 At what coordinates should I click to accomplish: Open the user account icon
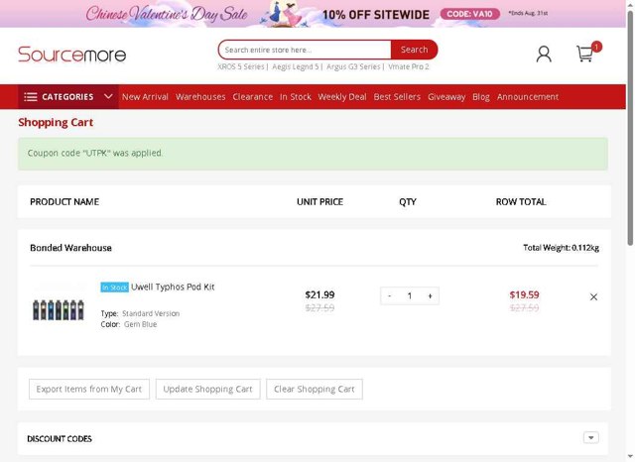point(544,54)
